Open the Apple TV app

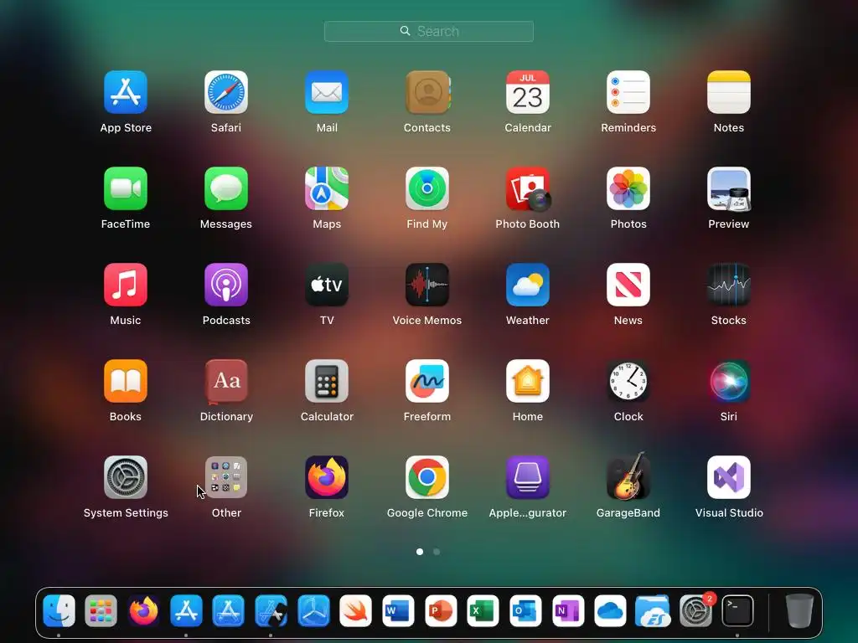point(327,285)
